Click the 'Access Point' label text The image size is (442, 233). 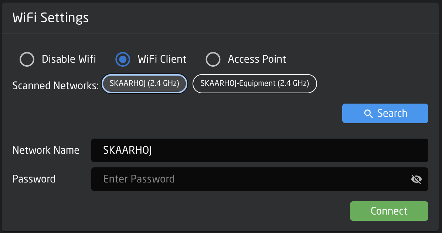tap(257, 59)
